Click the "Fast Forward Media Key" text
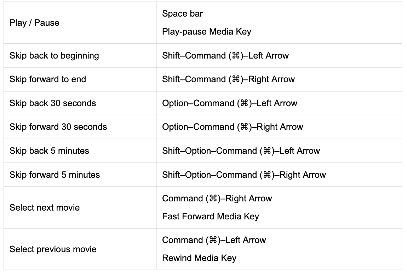Screen dimensions: 407x273 (210, 217)
